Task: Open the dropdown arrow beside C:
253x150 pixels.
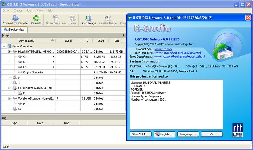Action: tap(54, 57)
